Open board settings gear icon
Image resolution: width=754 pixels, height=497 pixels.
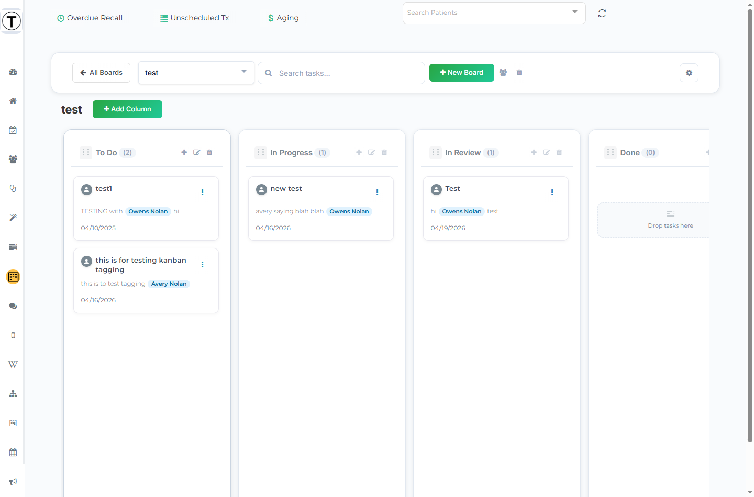689,73
